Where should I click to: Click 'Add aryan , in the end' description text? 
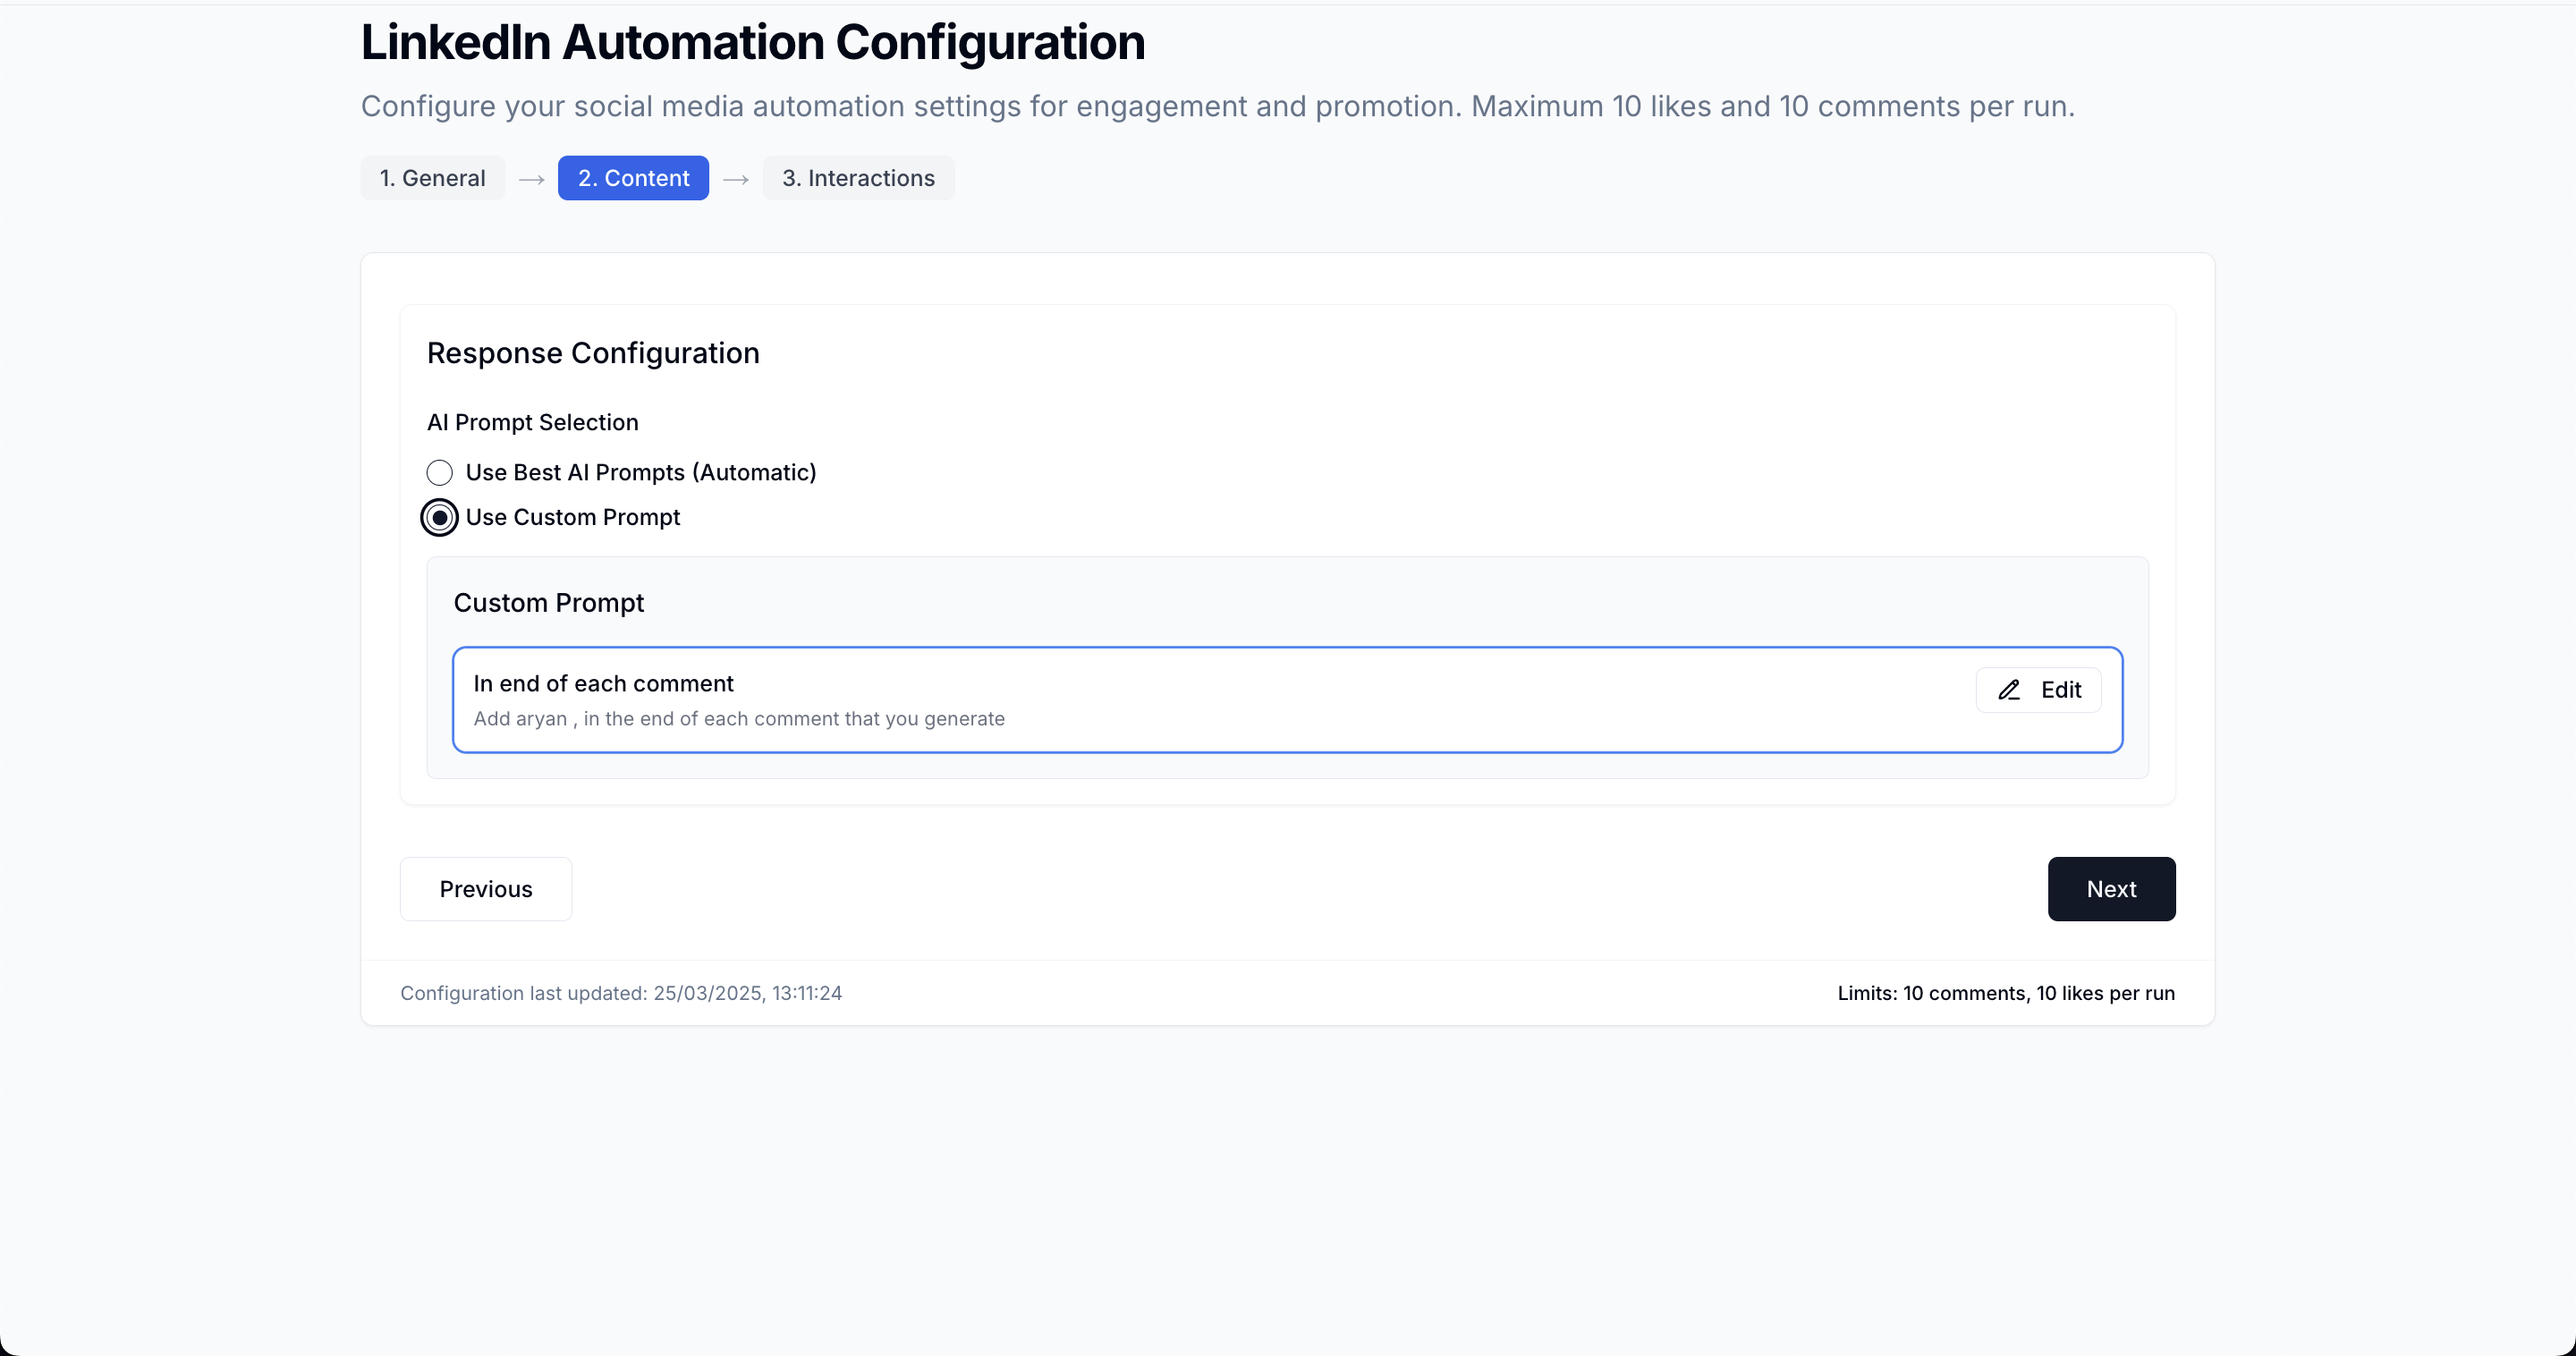click(739, 719)
